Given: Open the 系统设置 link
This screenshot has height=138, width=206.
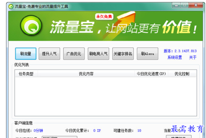Looking at the screenshot, I should click(175, 57).
